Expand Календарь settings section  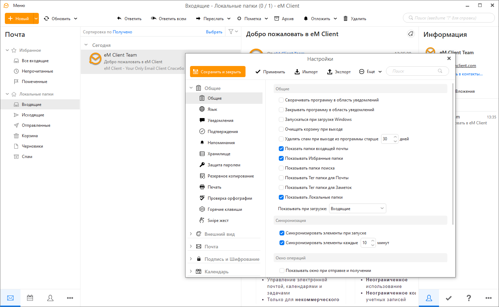click(191, 272)
